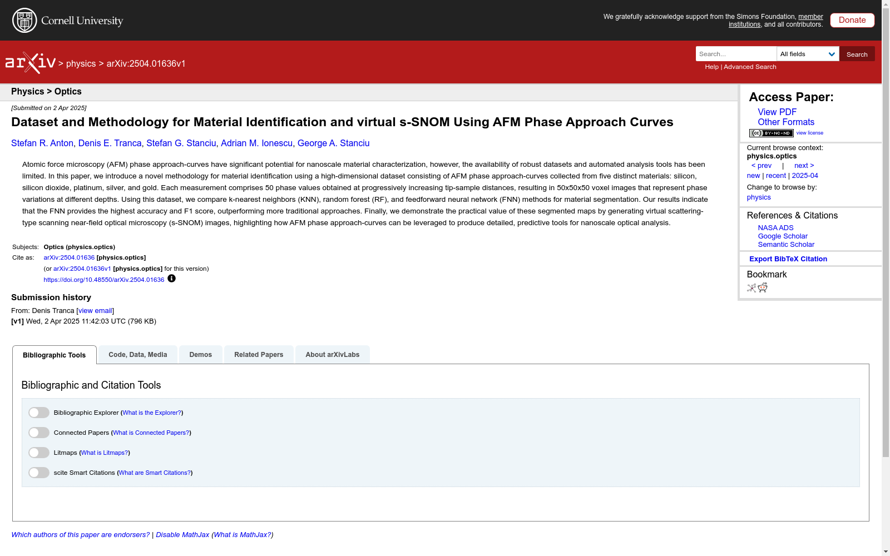Bookmark paper with Reddit icon
Viewport: 890px width, 556px height.
(763, 287)
